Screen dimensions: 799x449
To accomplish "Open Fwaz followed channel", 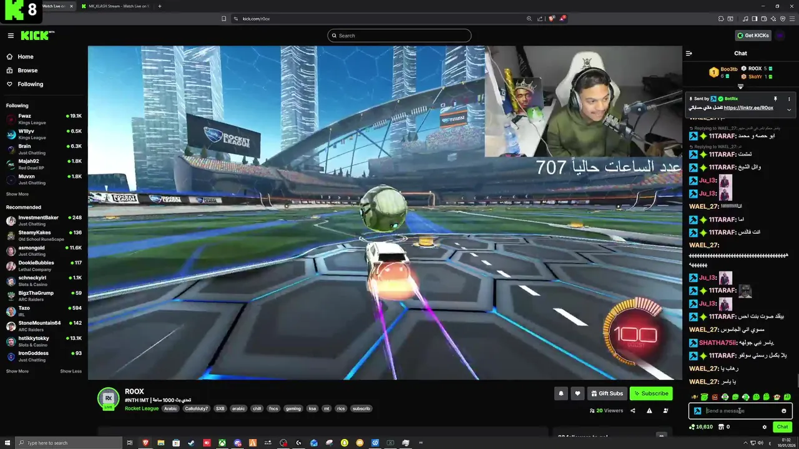I will coord(44,118).
